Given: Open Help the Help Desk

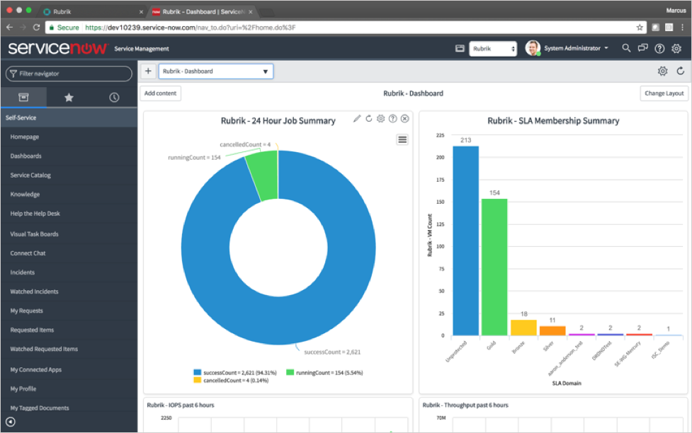Looking at the screenshot, I should tap(35, 214).
